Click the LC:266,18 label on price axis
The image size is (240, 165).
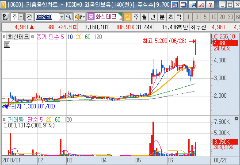point(223,36)
